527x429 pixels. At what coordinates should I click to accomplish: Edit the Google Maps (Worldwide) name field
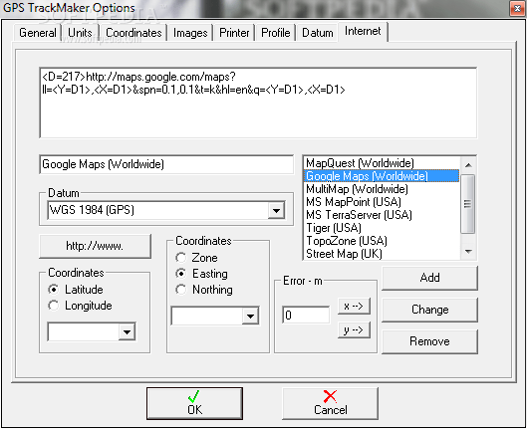click(x=166, y=164)
